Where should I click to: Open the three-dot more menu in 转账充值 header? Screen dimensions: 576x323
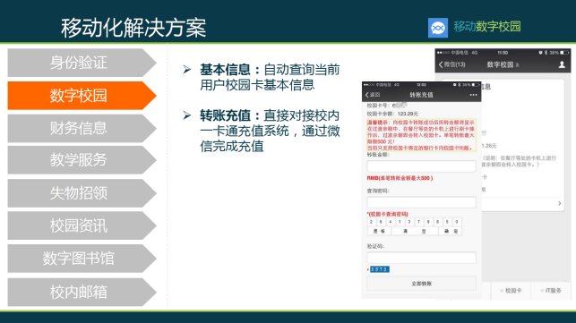(473, 95)
